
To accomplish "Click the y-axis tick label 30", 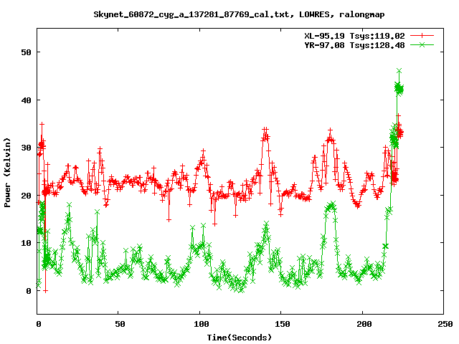I will point(26,148).
